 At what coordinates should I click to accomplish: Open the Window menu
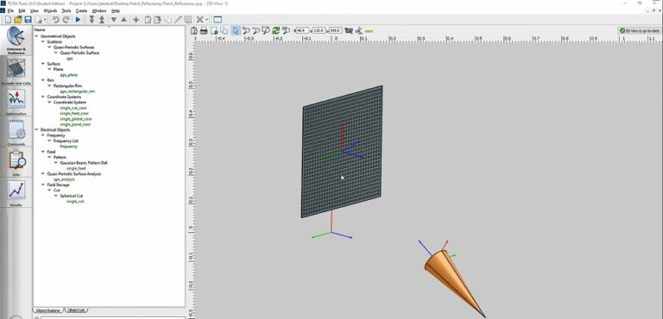coord(99,10)
